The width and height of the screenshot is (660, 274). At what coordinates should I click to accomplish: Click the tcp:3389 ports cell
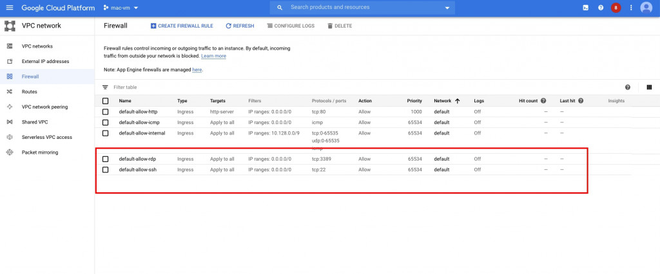pyautogui.click(x=322, y=159)
